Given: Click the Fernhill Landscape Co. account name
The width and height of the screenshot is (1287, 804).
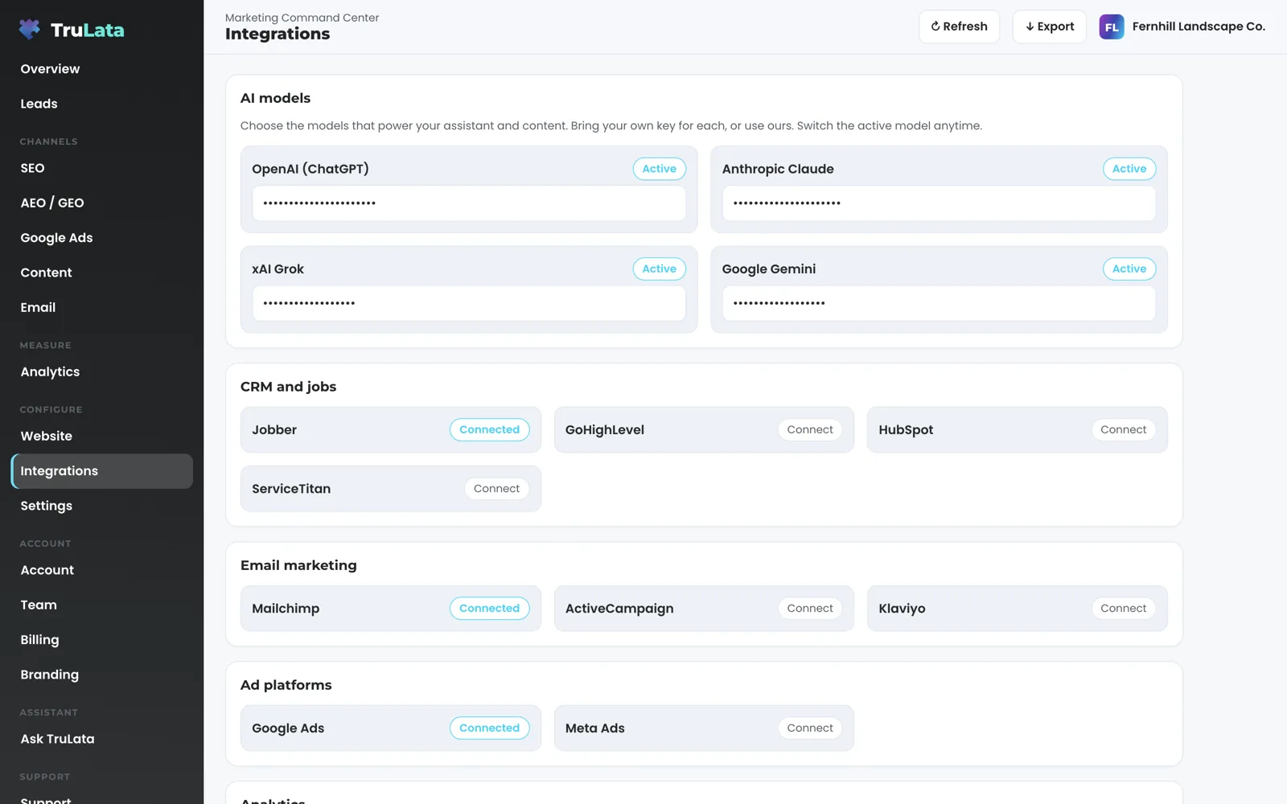Looking at the screenshot, I should pos(1199,27).
